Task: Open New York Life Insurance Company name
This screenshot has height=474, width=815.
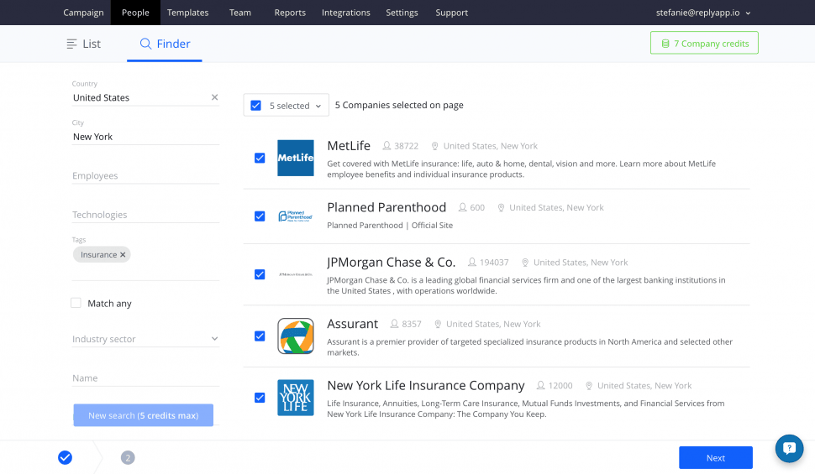Action: [426, 385]
